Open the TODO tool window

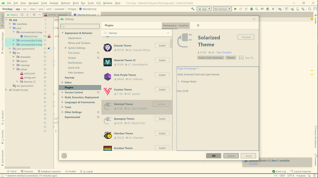tap(12, 171)
